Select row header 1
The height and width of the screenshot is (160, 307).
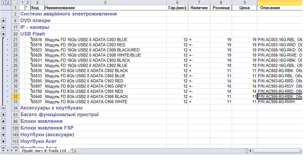pos(16,8)
